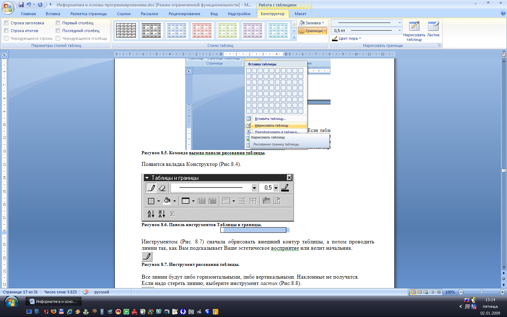Switch to Outline view

[x=433, y=292]
